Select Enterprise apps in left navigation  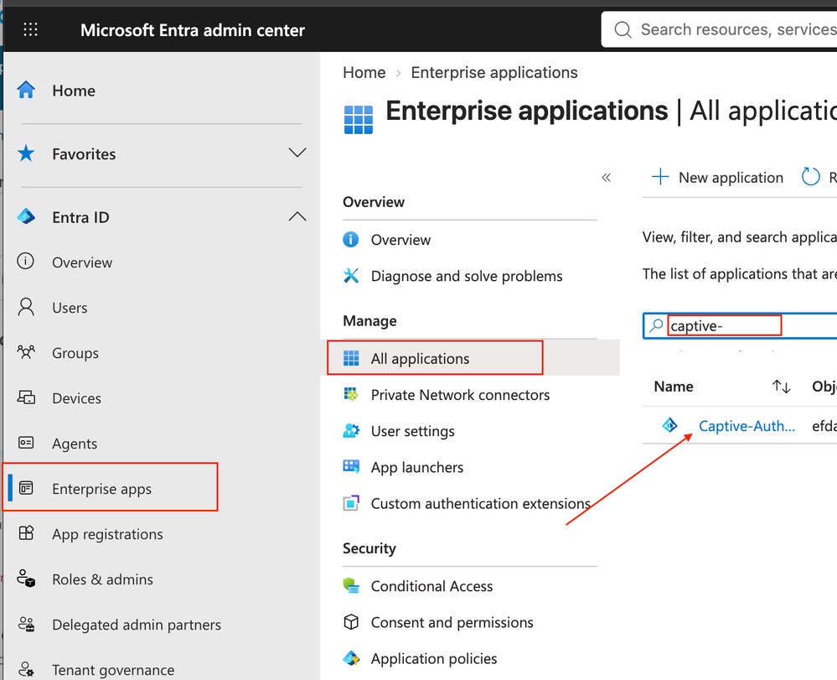point(101,490)
